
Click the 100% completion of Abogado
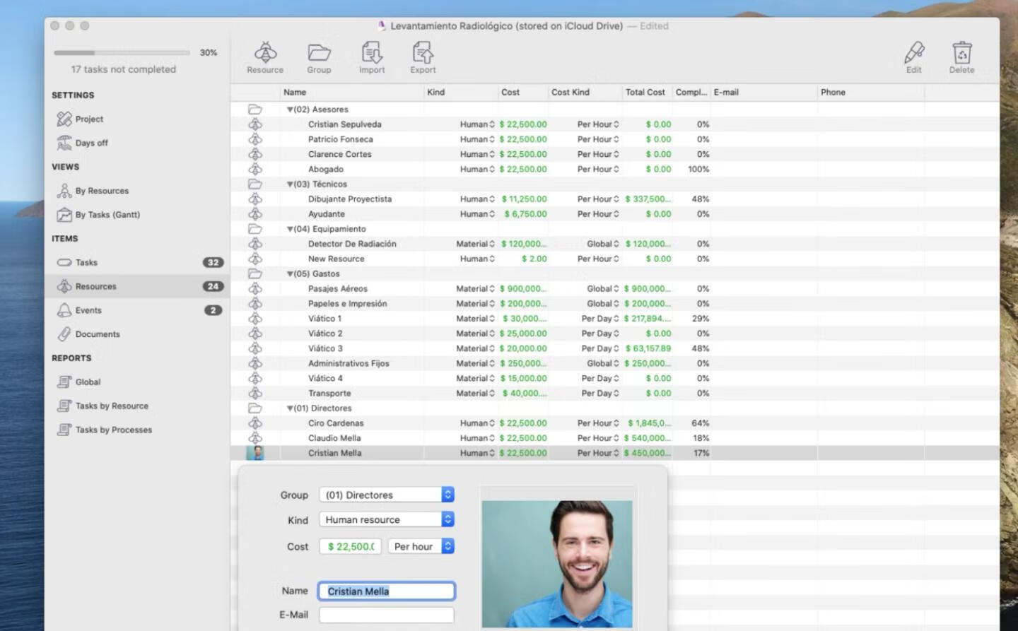pos(698,170)
